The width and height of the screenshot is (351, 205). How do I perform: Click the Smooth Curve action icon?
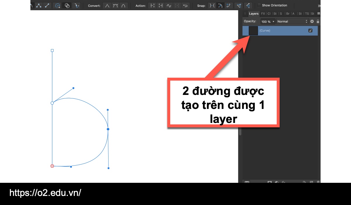[x=169, y=6]
